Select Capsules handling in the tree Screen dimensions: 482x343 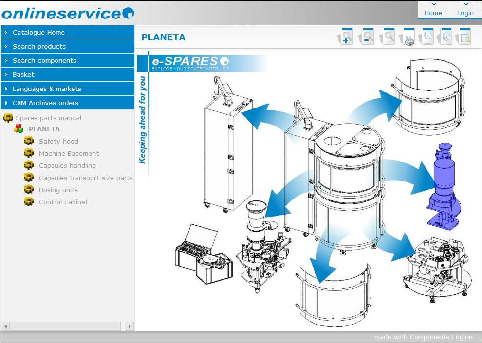point(67,165)
